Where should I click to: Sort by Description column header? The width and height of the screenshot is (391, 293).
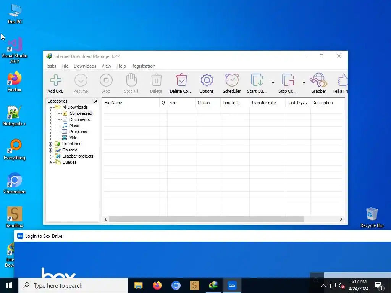pyautogui.click(x=327, y=103)
